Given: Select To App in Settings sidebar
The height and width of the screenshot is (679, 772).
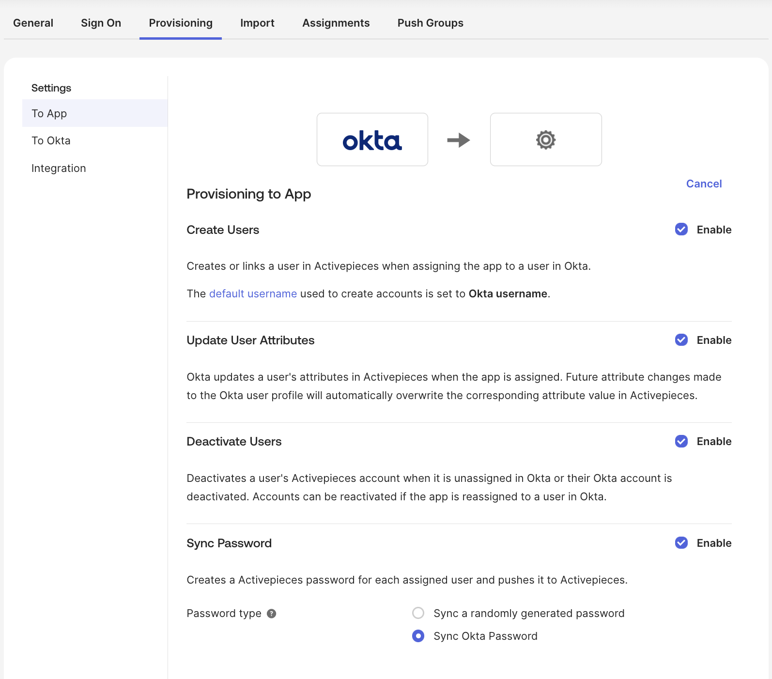Looking at the screenshot, I should 95,113.
